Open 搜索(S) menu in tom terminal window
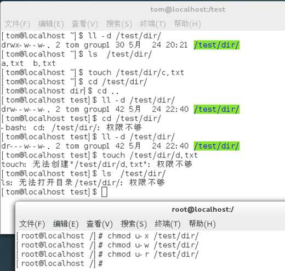 119,24
